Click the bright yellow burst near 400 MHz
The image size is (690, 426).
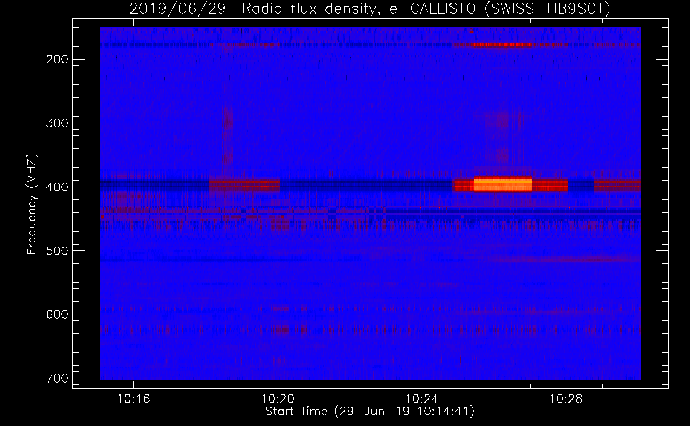(x=503, y=184)
